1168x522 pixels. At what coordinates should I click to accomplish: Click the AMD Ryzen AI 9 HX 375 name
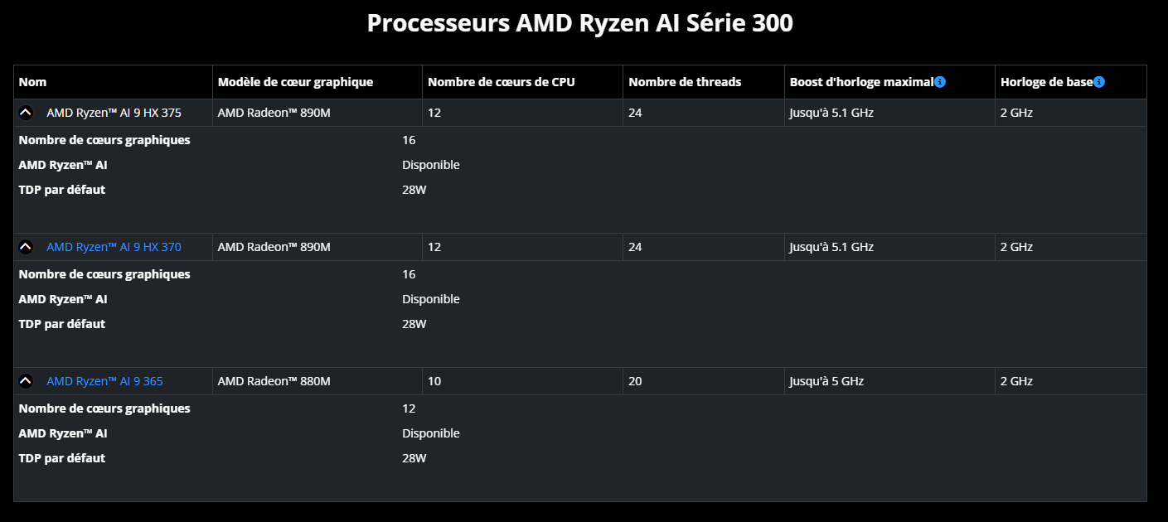[114, 113]
